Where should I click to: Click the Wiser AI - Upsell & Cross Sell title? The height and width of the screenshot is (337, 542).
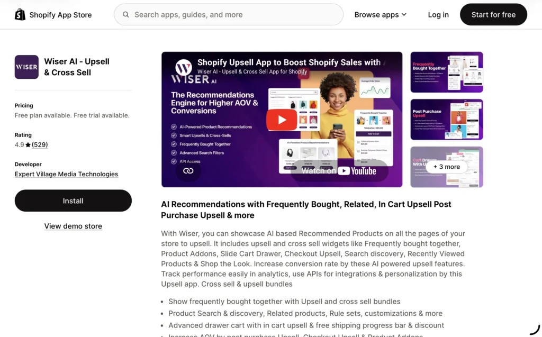[x=77, y=67]
